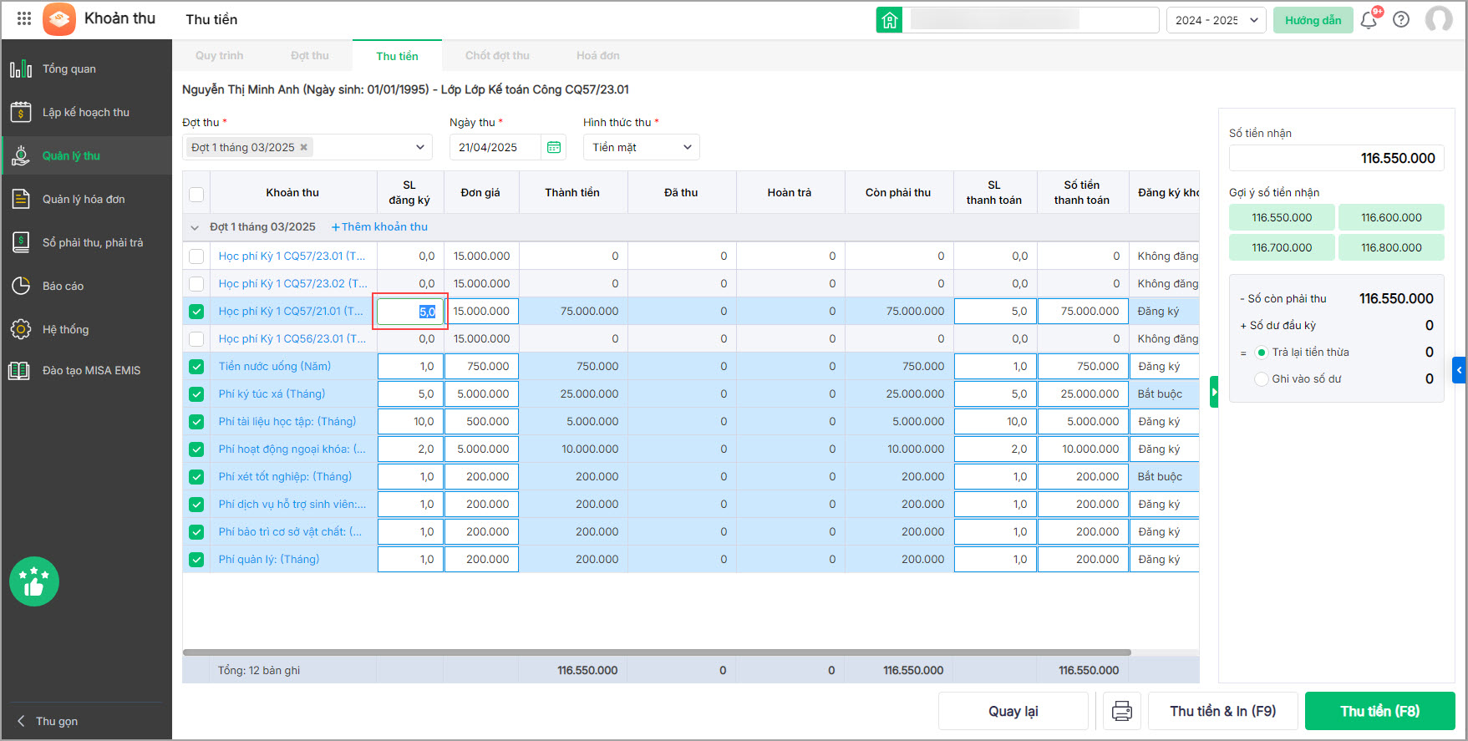Image resolution: width=1468 pixels, height=741 pixels.
Task: Expand the school year 2024 - 2025 dropdown
Action: coord(1216,20)
